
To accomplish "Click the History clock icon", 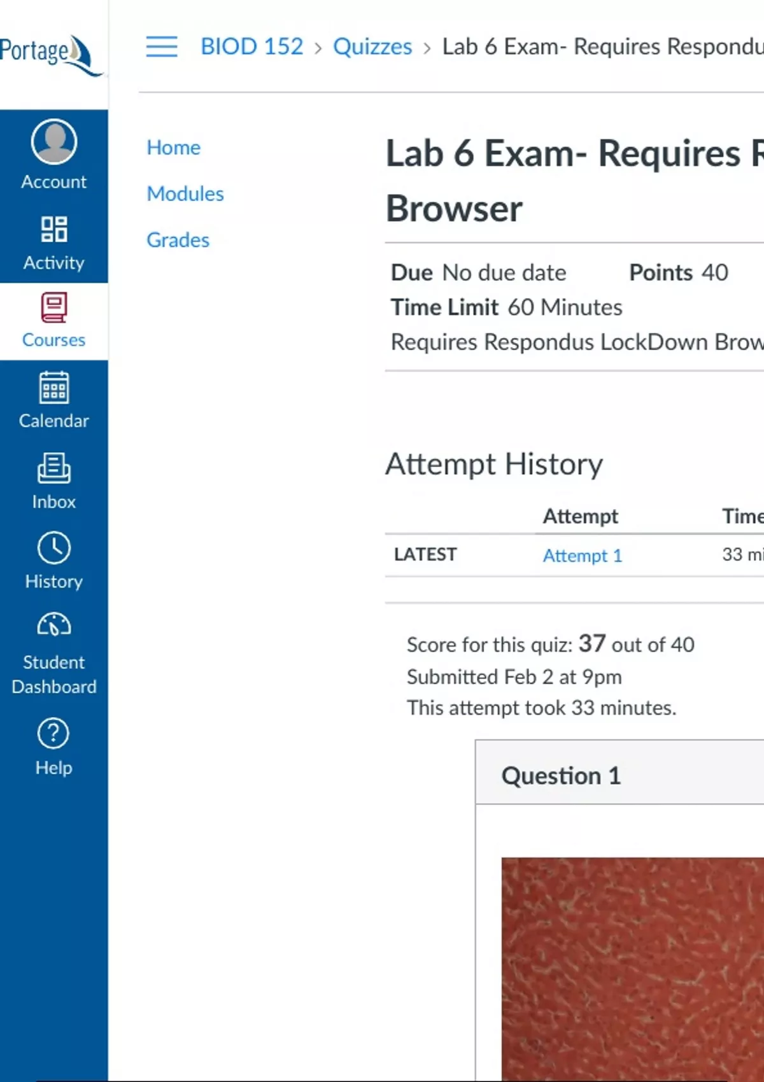I will (x=54, y=548).
